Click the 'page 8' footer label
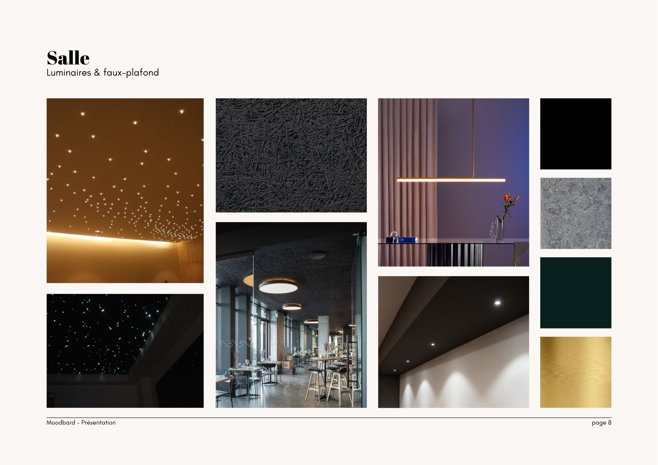 601,423
